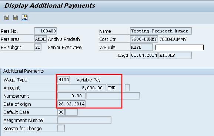
Task: Select the Number/unit field 0.00
Action: pyautogui.click(x=71, y=96)
